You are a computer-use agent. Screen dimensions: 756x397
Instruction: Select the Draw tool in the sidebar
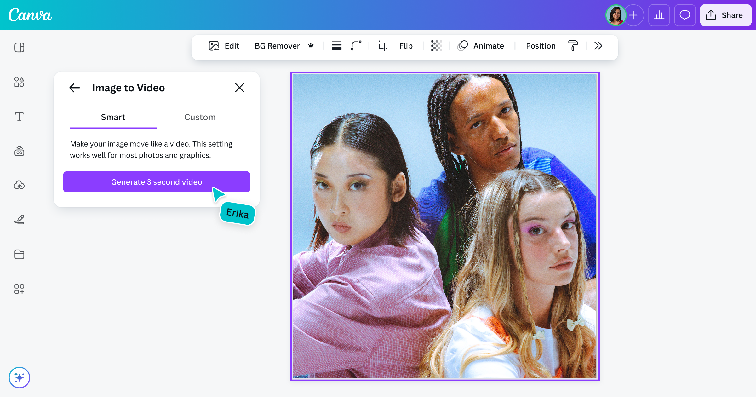(19, 219)
